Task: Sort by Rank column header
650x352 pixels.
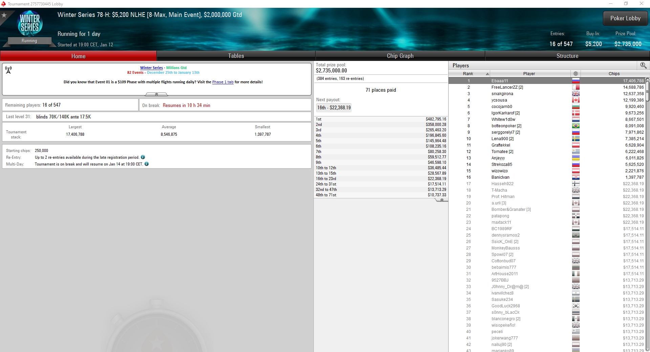Action: (470, 73)
